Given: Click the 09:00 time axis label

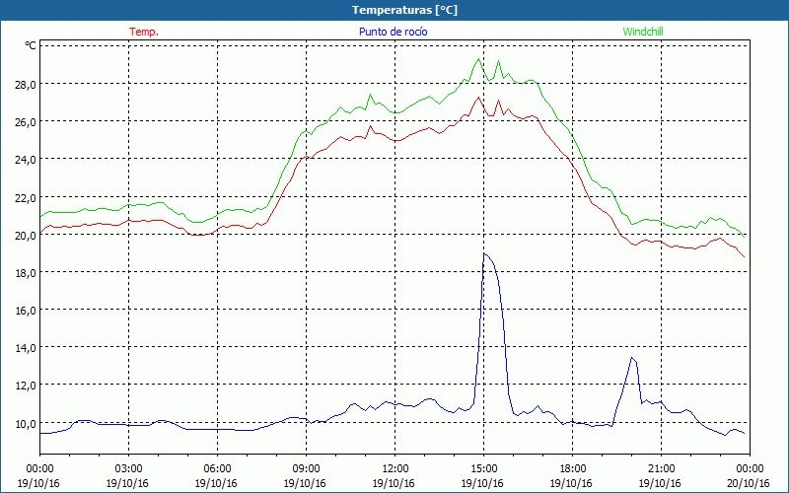Looking at the screenshot, I should point(306,469).
